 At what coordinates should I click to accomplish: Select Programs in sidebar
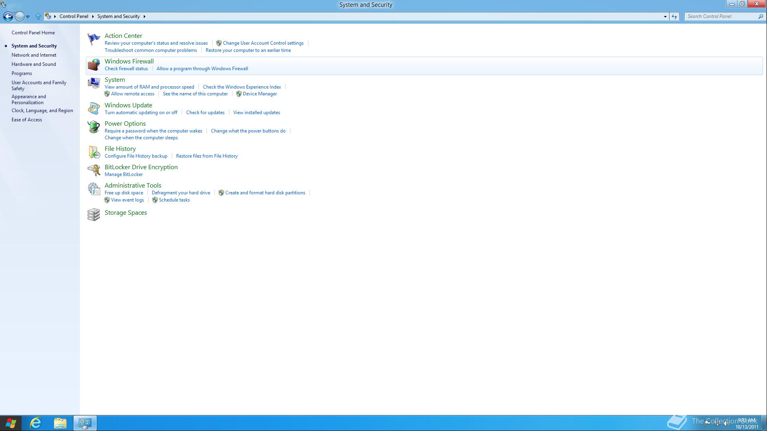click(22, 73)
